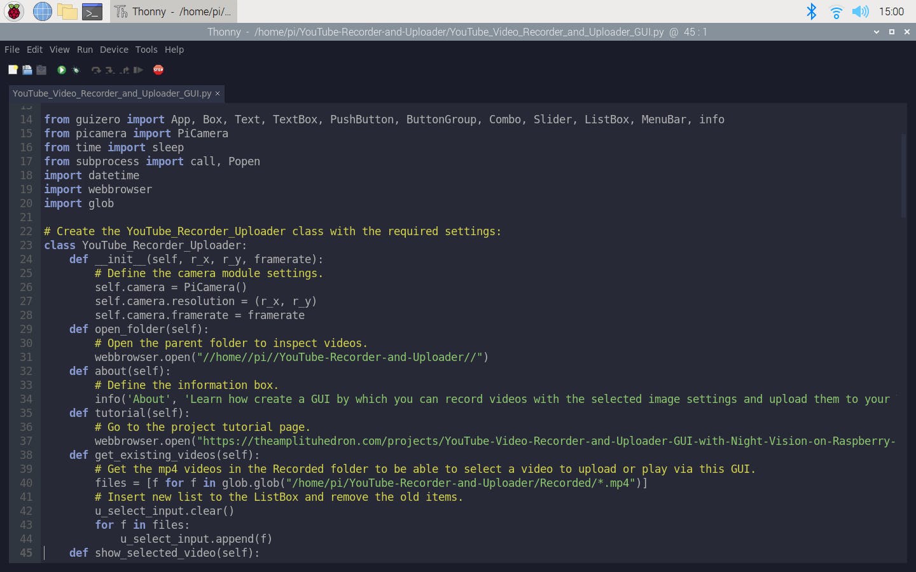
Task: Open Bluetooth settings in system tray
Action: tap(811, 11)
